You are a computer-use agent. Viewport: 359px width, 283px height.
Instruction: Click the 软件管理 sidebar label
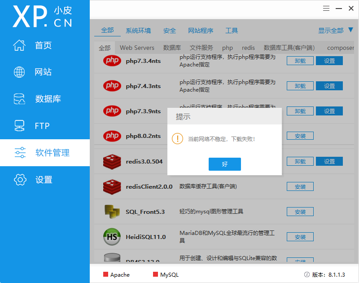tap(53, 153)
